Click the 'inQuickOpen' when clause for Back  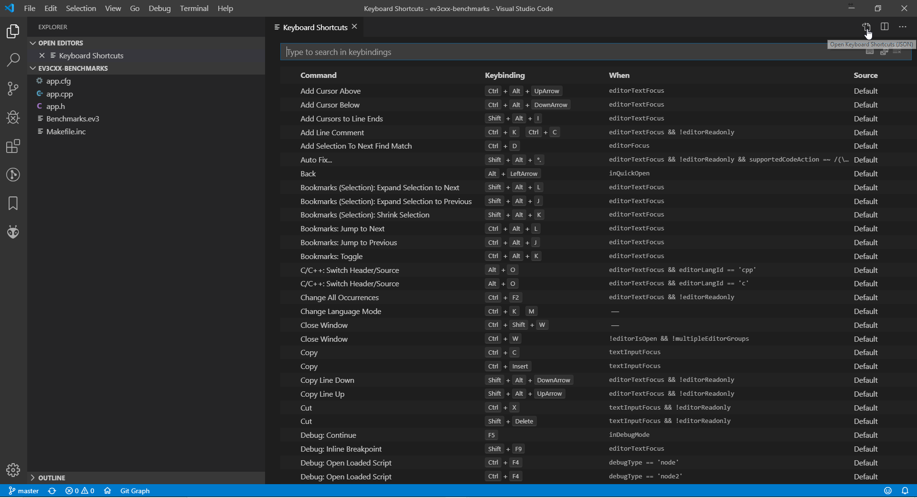pyautogui.click(x=629, y=173)
